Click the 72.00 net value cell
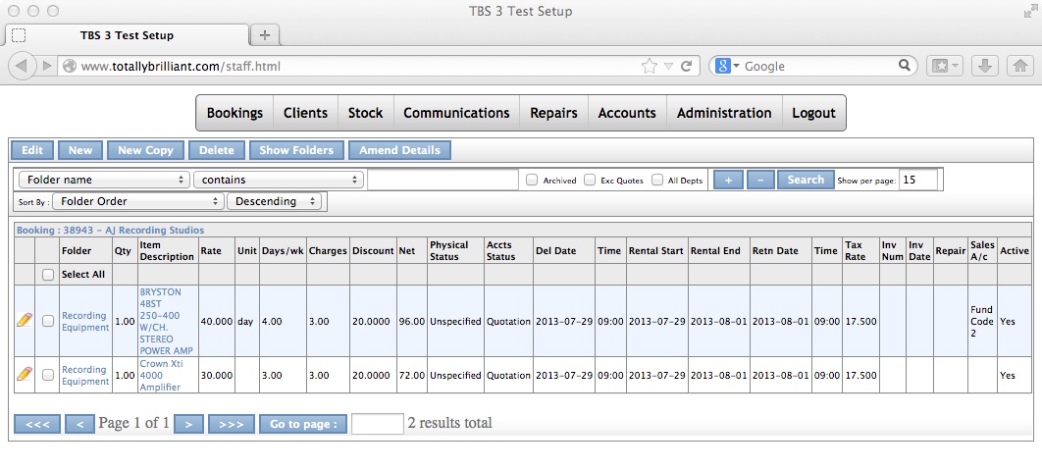1042x470 pixels. pyautogui.click(x=412, y=375)
